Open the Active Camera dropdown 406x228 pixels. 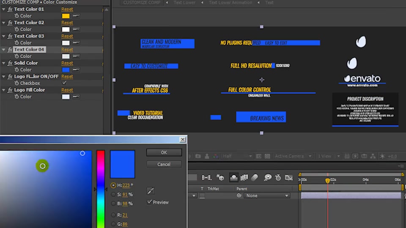pyautogui.click(x=292, y=156)
